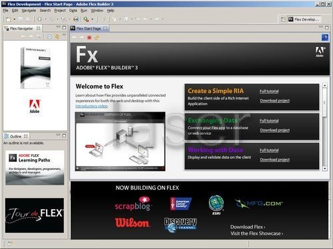Click the red Stop button in Start Page browser
This screenshot has width=333, height=249.
point(89,37)
